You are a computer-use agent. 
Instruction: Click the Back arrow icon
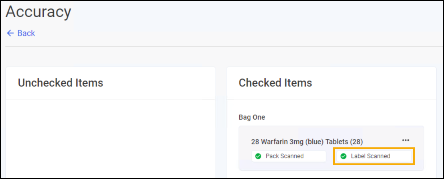tap(10, 33)
